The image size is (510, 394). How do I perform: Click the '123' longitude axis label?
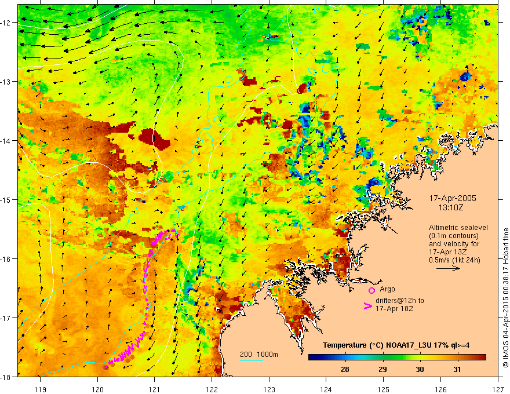tap(269, 390)
